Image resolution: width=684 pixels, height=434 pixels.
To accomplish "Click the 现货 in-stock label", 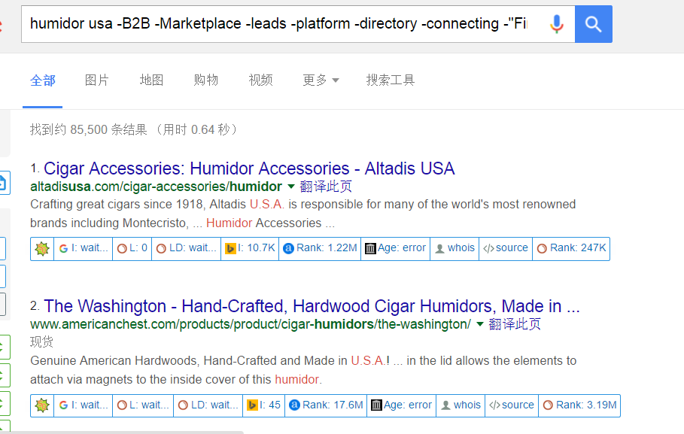I will click(x=41, y=342).
